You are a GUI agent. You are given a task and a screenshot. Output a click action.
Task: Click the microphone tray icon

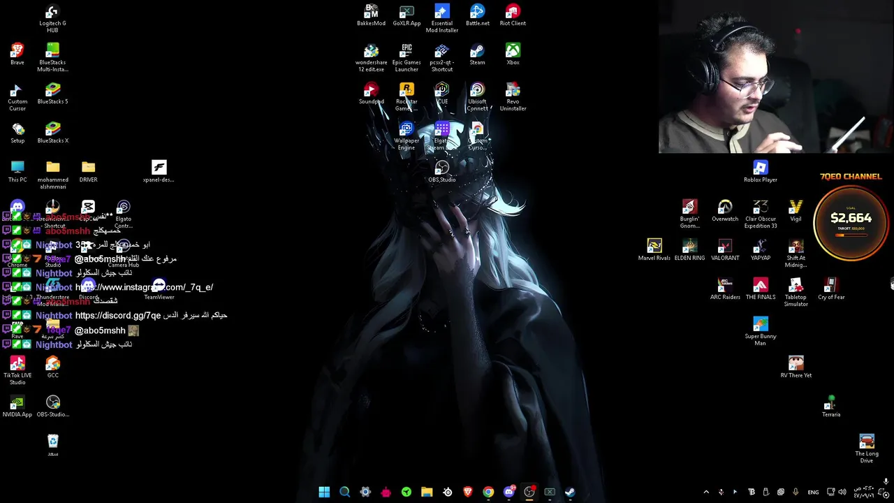796,492
